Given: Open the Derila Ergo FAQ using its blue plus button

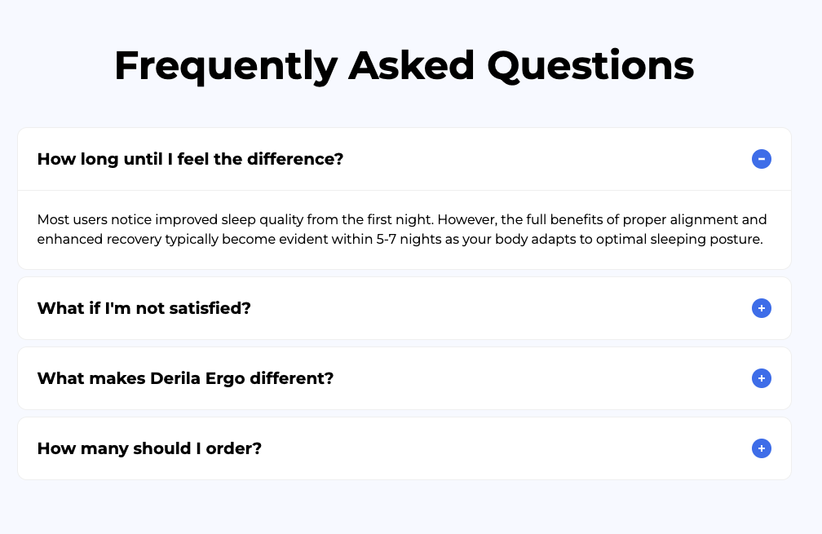Looking at the screenshot, I should [x=761, y=378].
